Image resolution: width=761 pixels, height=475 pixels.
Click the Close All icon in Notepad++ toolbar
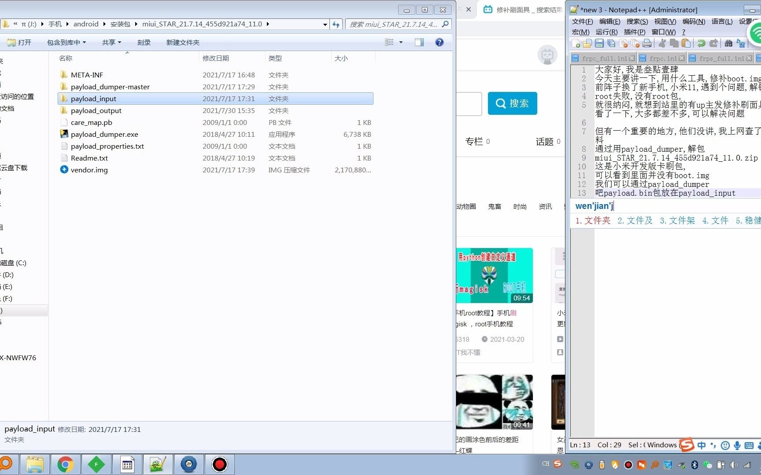click(635, 43)
